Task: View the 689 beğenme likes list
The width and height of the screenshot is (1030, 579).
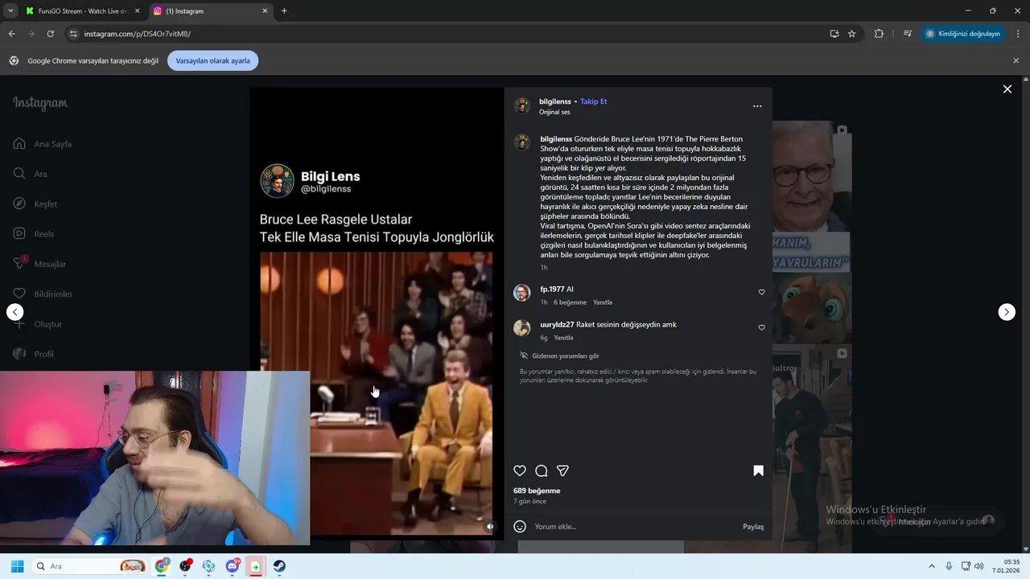Action: coord(537,491)
